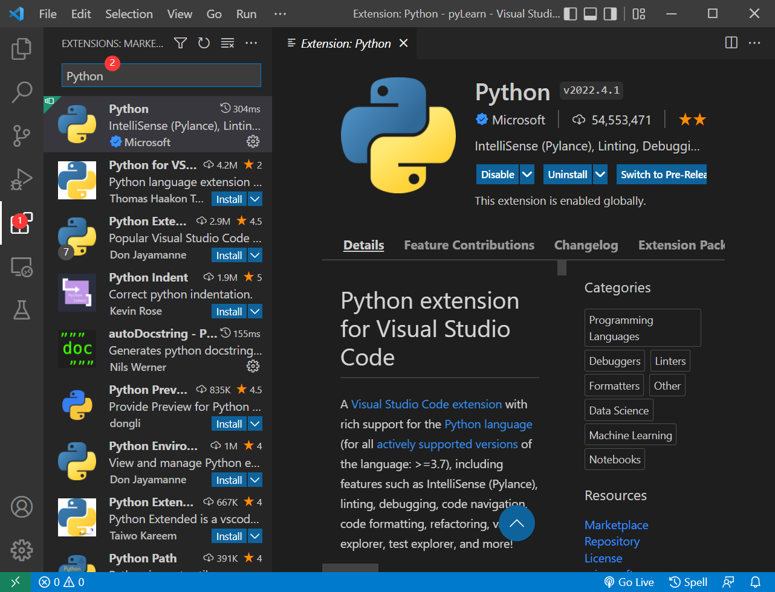The image size is (775, 592).
Task: Click Switch to Pre-Release button
Action: [662, 175]
